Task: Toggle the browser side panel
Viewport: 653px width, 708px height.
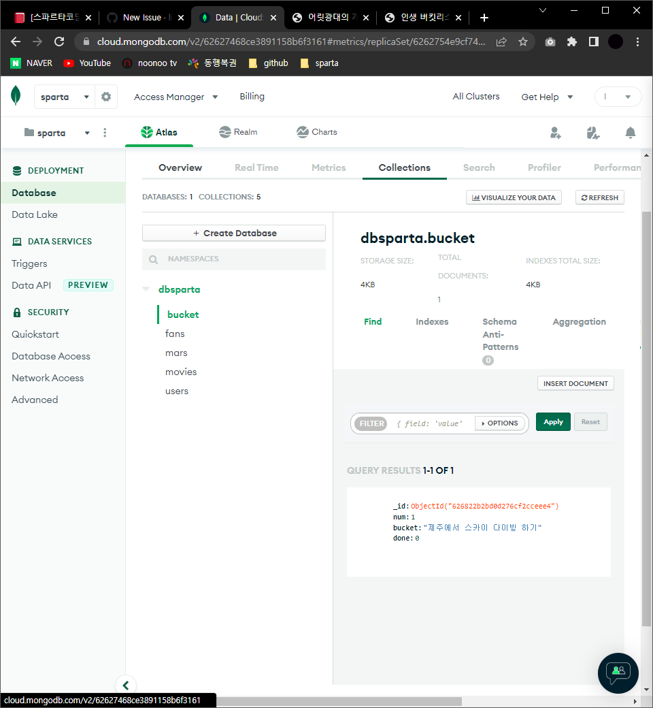Action: [x=593, y=42]
